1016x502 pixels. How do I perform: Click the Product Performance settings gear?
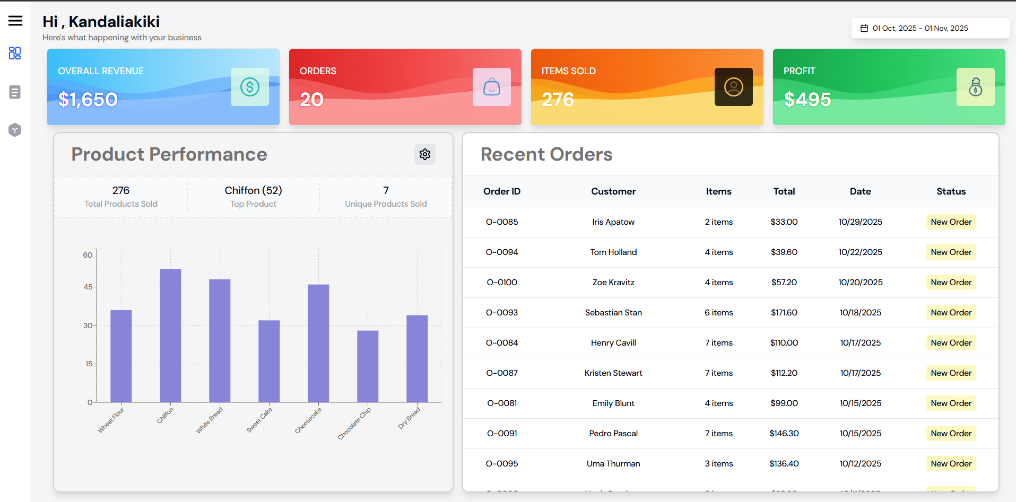pos(424,154)
